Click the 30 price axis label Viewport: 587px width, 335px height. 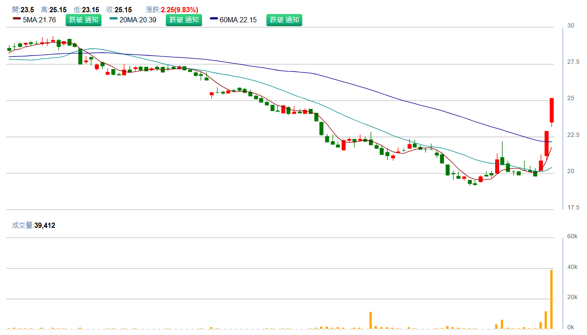(x=570, y=26)
